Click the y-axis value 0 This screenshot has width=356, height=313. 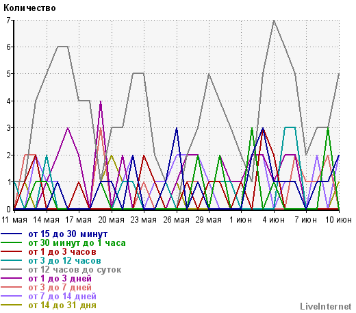click(x=8, y=209)
